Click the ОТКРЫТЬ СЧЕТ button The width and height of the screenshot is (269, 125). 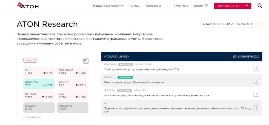point(233,6)
